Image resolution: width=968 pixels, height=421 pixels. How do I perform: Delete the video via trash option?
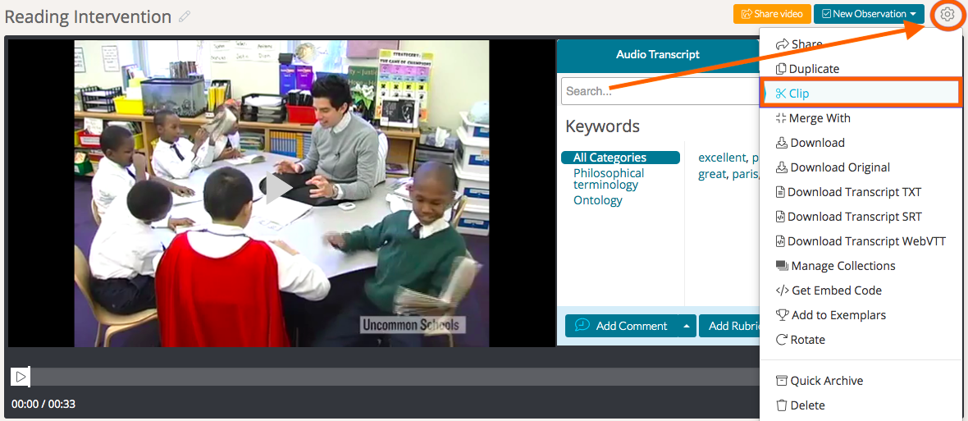pos(807,405)
